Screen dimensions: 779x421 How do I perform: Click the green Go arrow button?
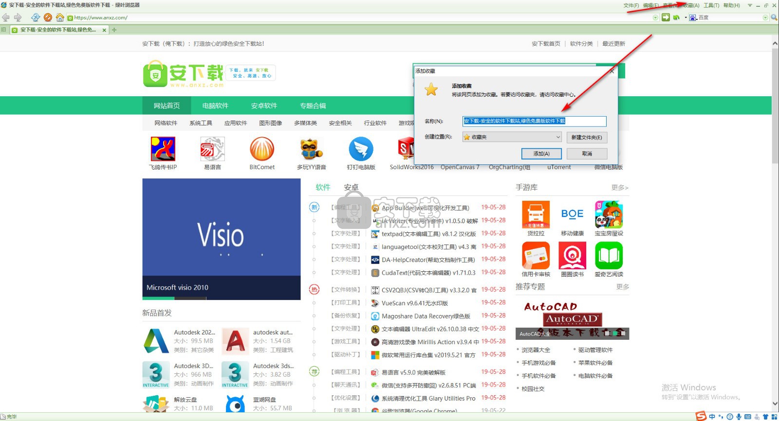666,18
